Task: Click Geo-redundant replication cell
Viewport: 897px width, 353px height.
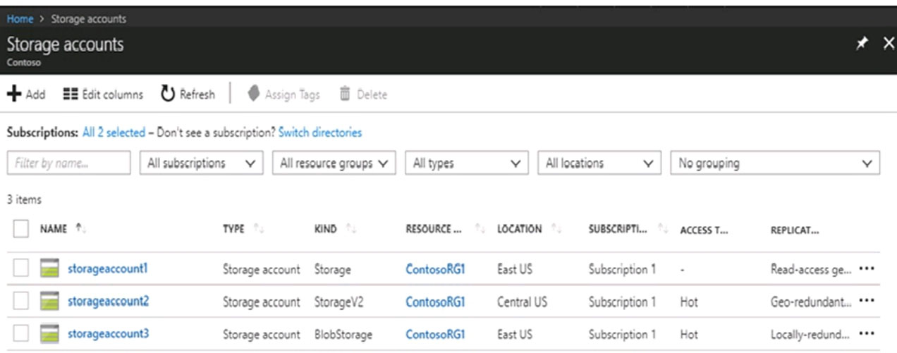Action: pos(811,302)
